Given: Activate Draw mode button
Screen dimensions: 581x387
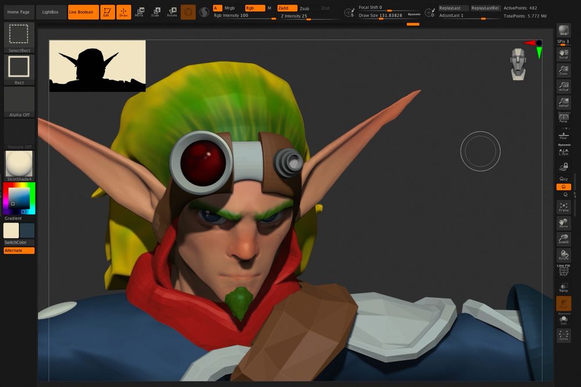Looking at the screenshot, I should coord(124,12).
